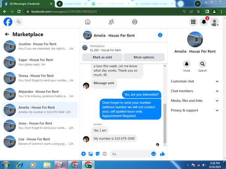Open the Facebook search magnifier
This screenshot has height=169, width=226.
tap(19, 22)
